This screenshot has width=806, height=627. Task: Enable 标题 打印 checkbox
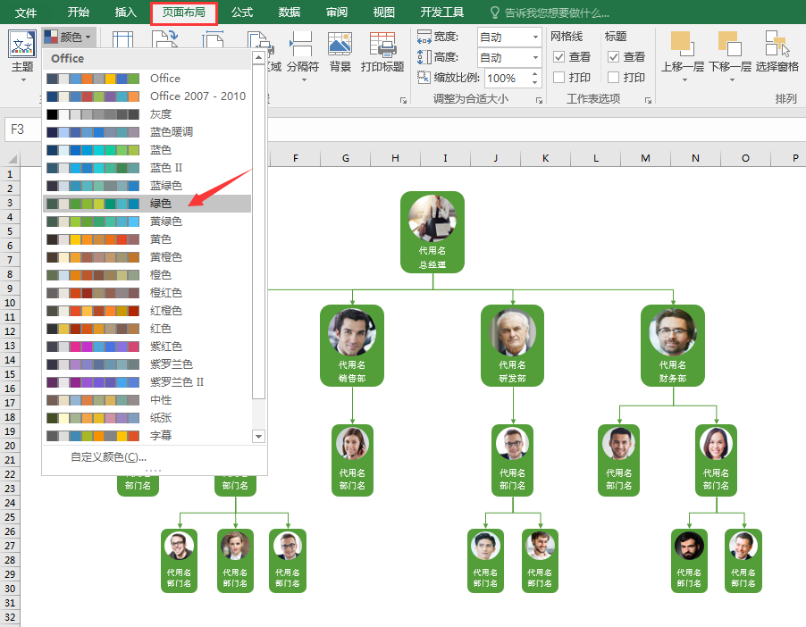pos(613,77)
